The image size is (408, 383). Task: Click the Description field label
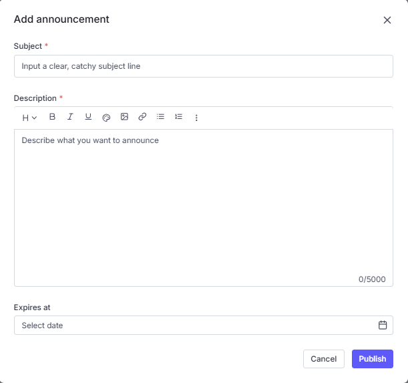pyautogui.click(x=35, y=98)
